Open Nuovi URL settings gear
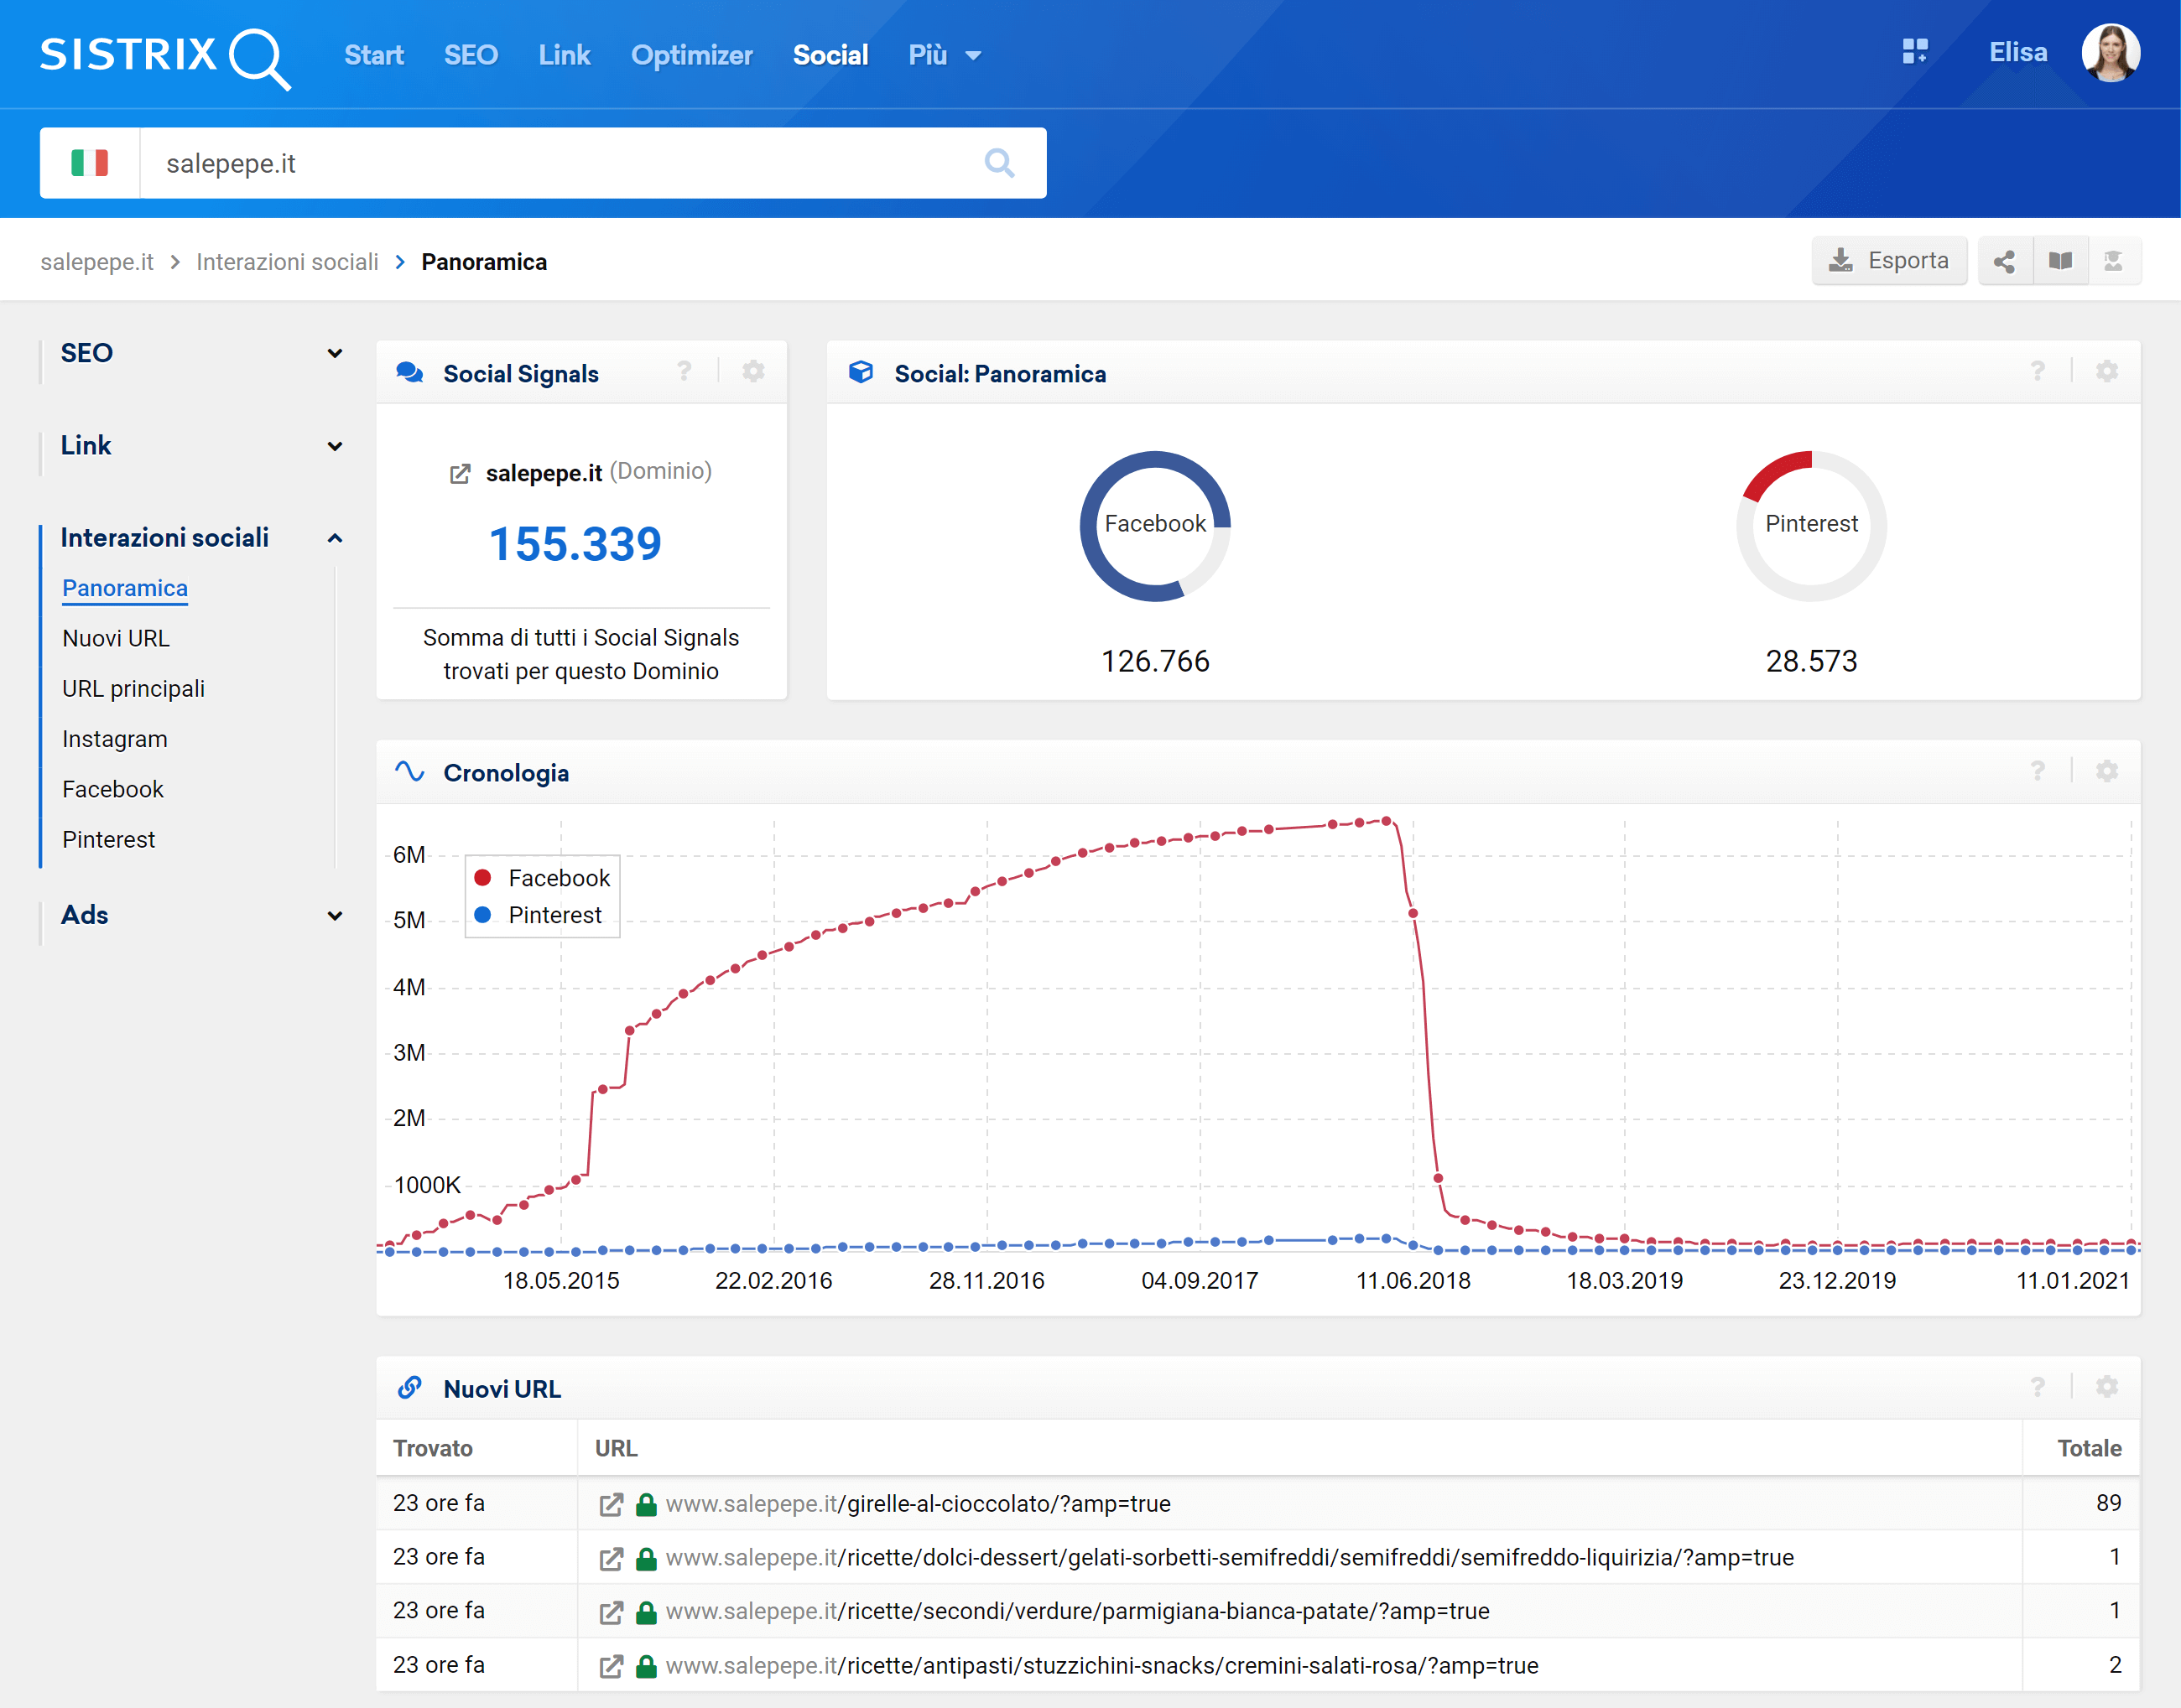 [x=2107, y=1387]
